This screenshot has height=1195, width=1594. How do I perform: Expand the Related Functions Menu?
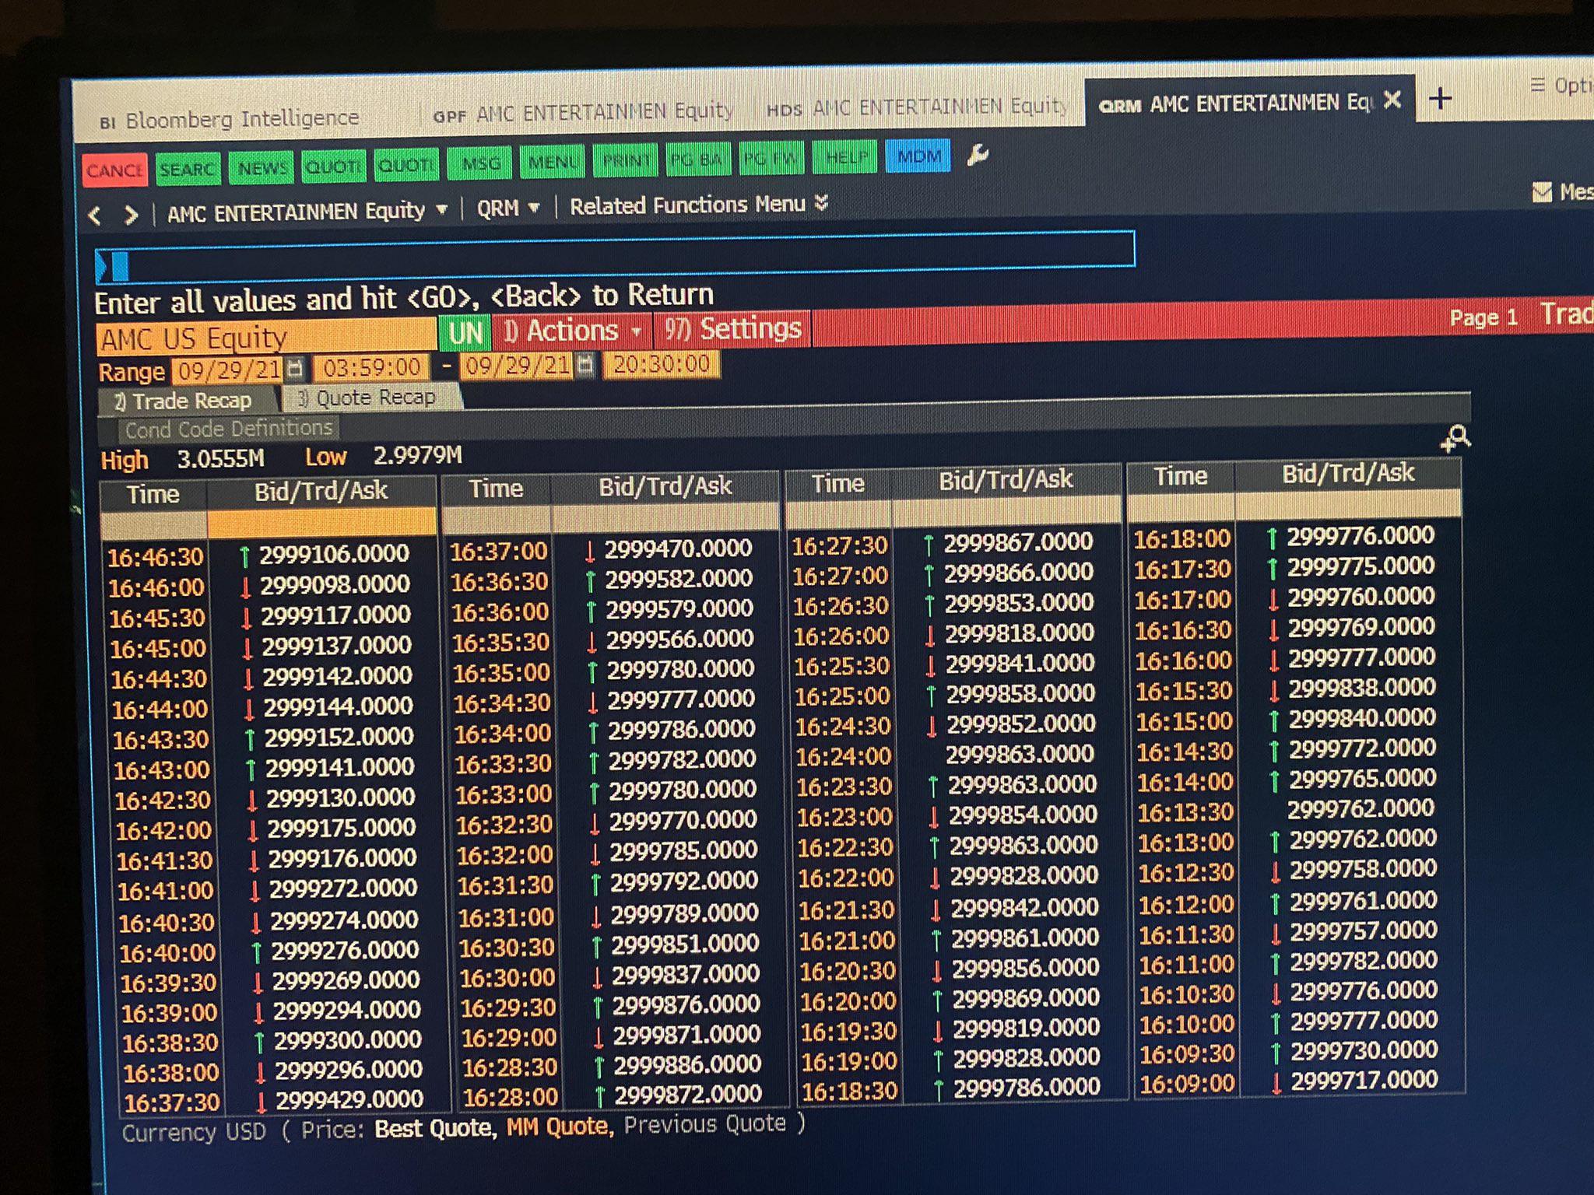pyautogui.click(x=698, y=205)
